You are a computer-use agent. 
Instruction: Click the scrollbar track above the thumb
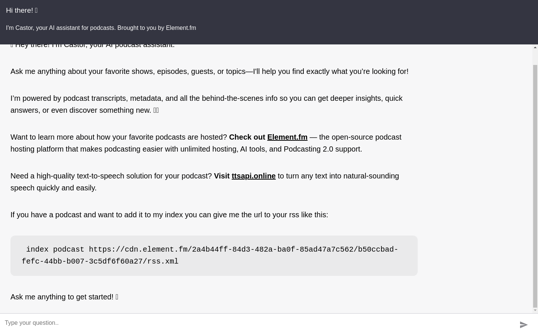coord(535,57)
